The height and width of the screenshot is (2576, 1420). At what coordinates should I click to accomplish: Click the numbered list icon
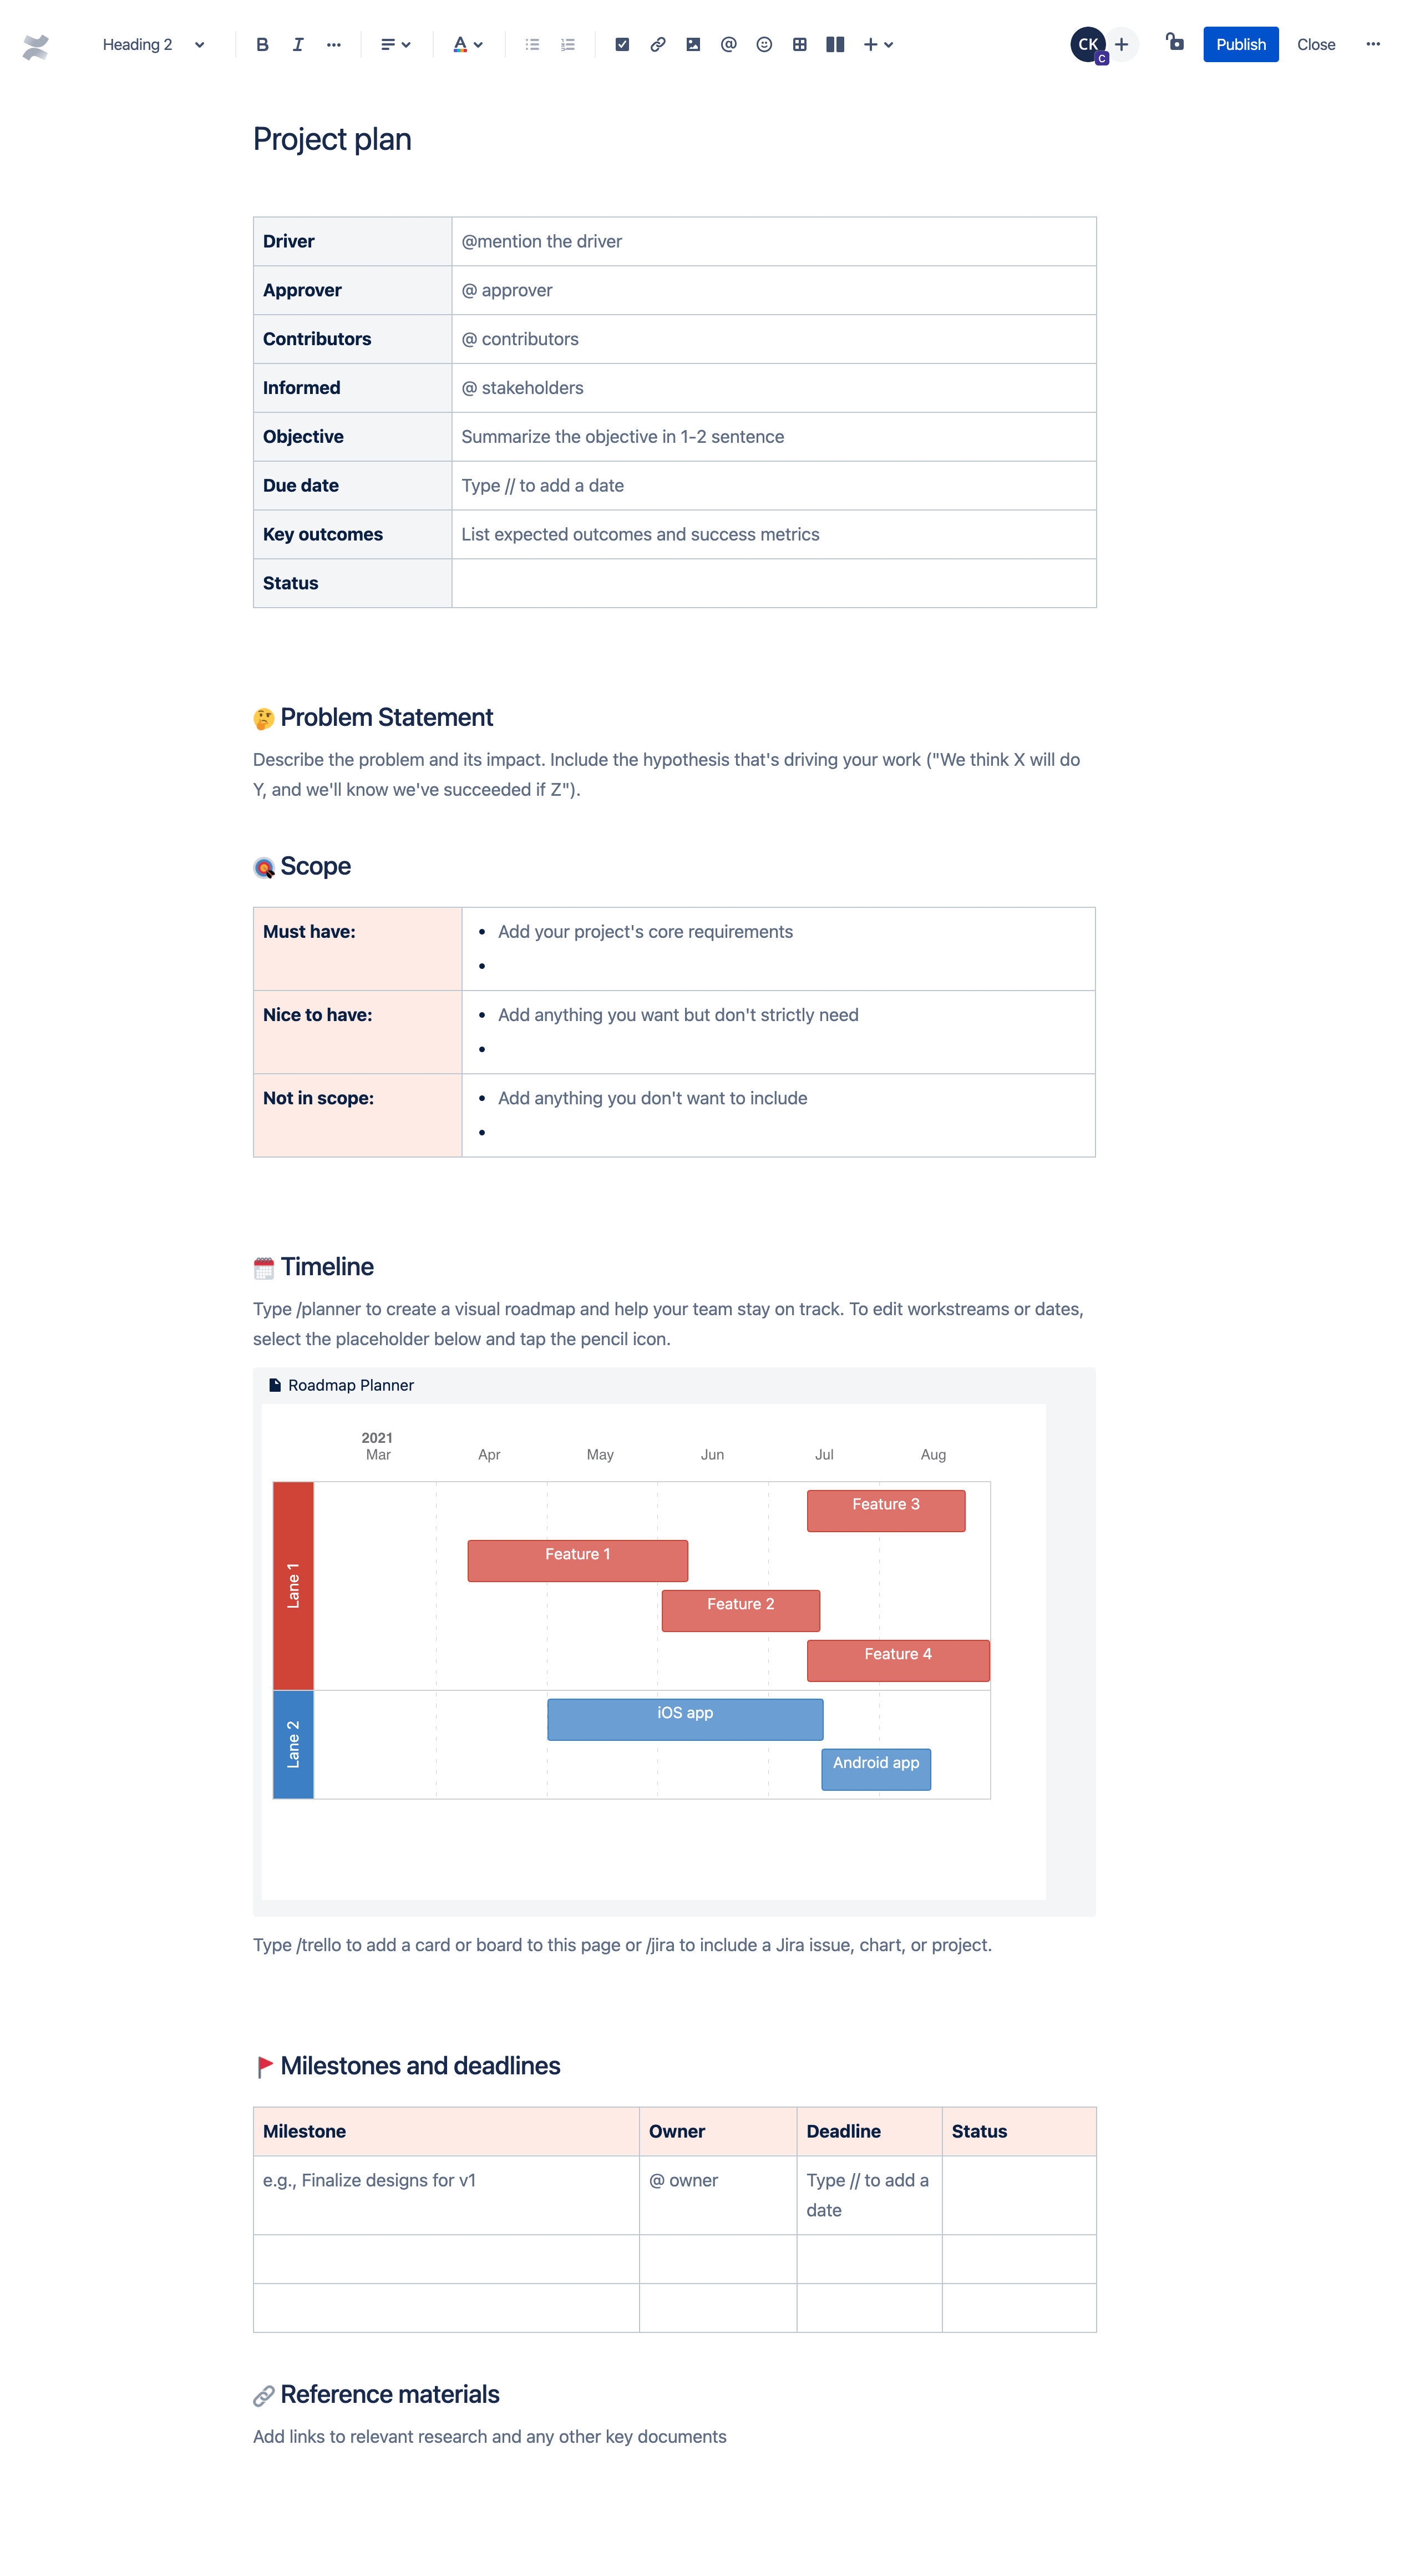569,44
